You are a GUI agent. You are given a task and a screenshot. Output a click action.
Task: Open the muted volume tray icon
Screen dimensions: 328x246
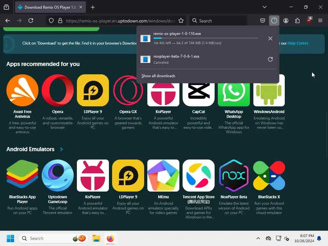click(x=287, y=238)
